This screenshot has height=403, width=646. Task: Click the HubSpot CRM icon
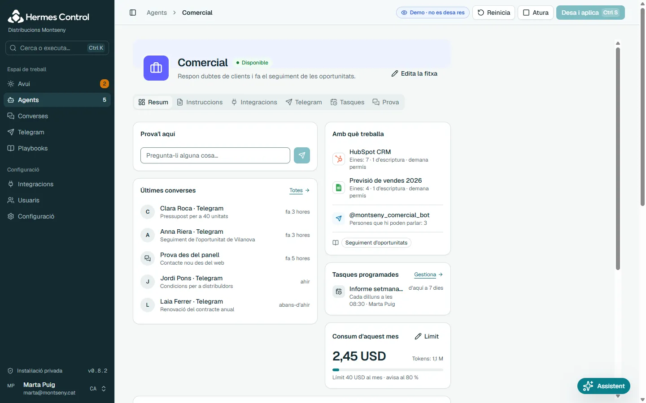339,159
